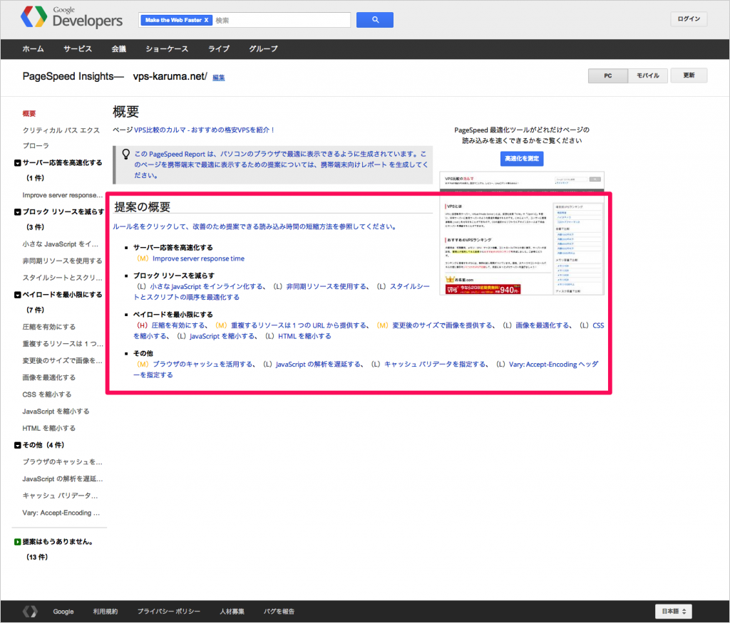Open 画像を最適化する summary link
This screenshot has width=730, height=623.
(x=543, y=325)
